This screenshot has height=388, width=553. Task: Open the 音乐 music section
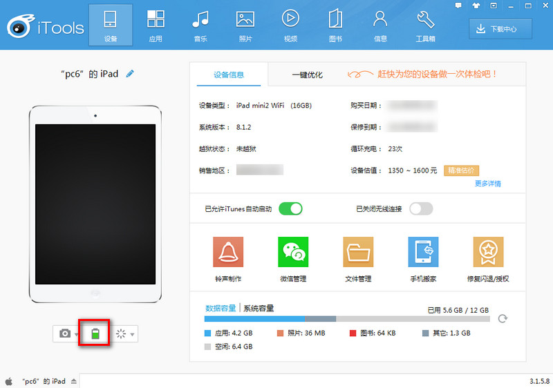(x=200, y=26)
